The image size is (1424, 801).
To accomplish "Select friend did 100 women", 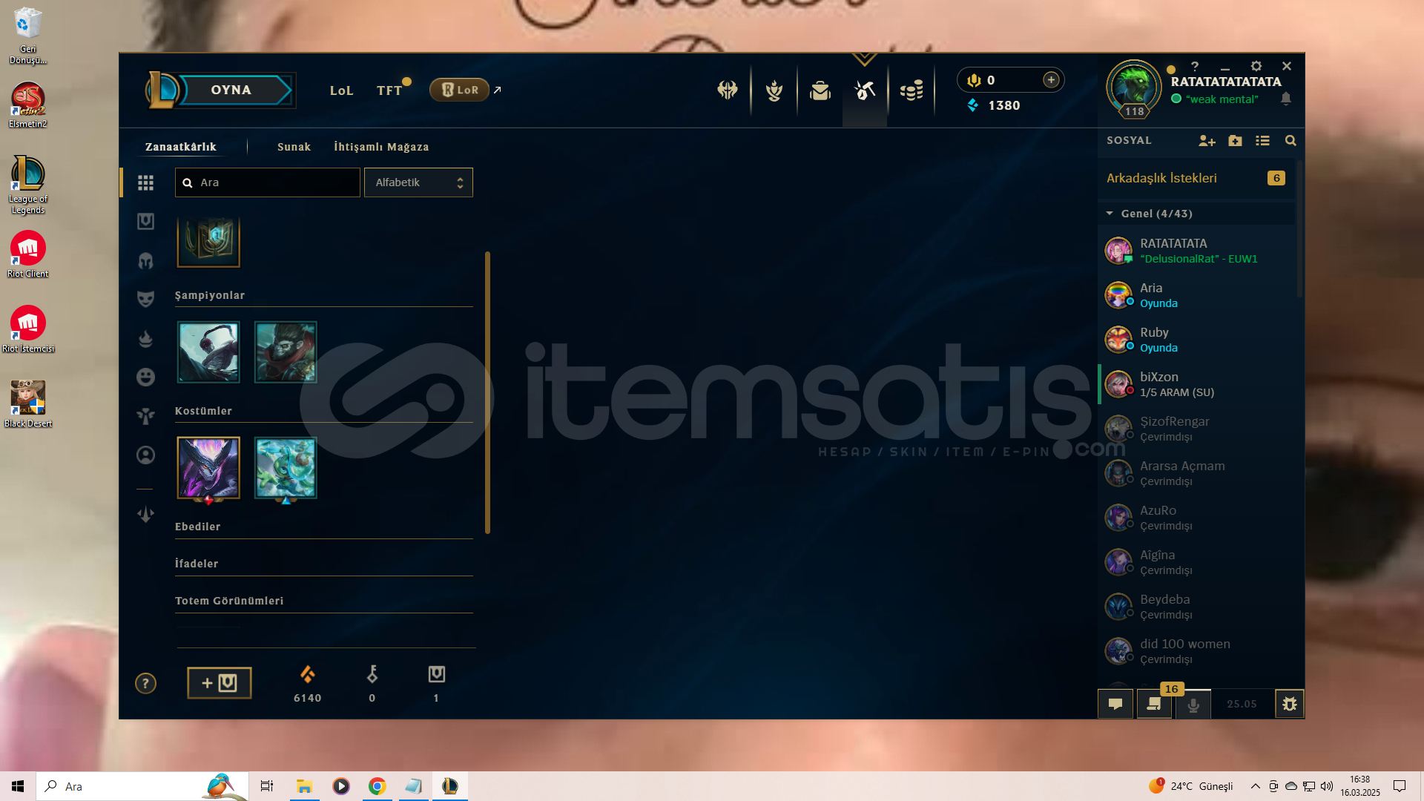I will [x=1197, y=651].
